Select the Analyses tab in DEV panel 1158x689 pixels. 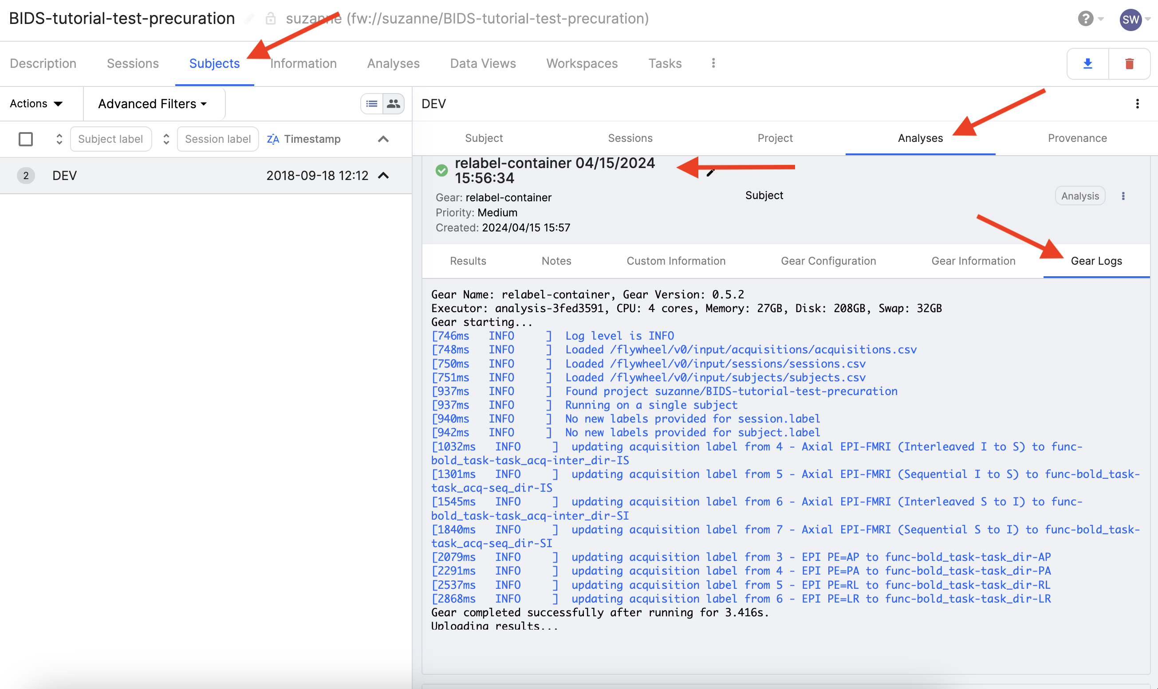tap(920, 138)
